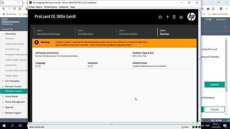230x129 pixels.
Task: Go to Step 1 Hardware Settings
Action: (x=48, y=33)
